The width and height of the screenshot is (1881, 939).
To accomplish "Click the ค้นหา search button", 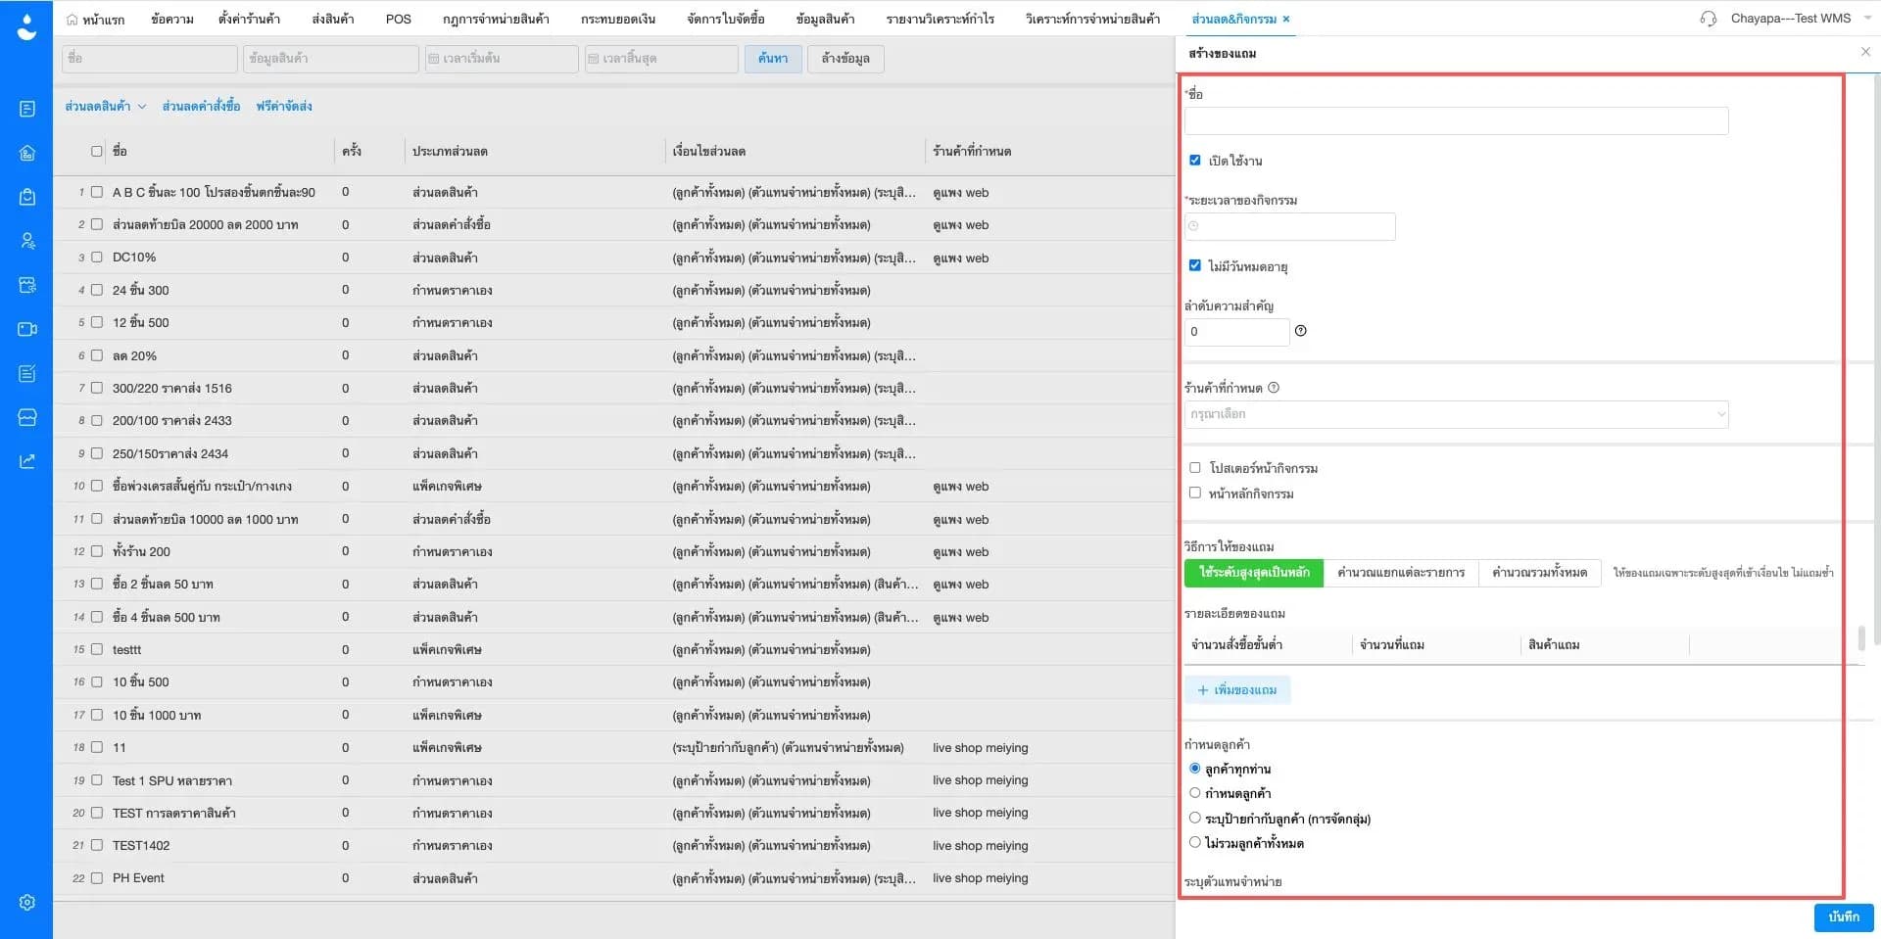I will pos(772,59).
